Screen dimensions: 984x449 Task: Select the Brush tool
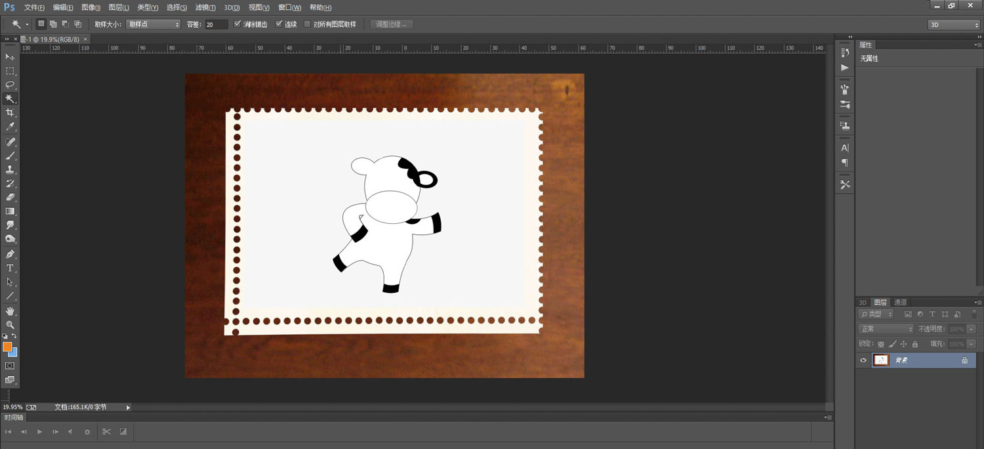tap(10, 156)
